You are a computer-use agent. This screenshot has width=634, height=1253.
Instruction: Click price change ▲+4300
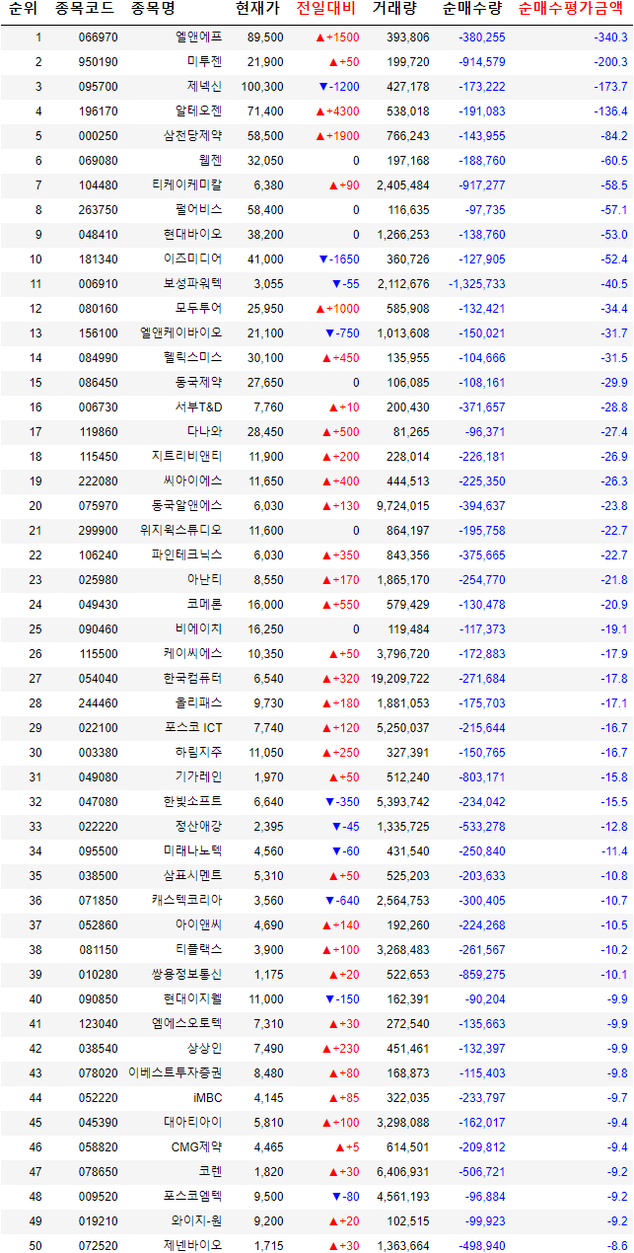(x=337, y=111)
